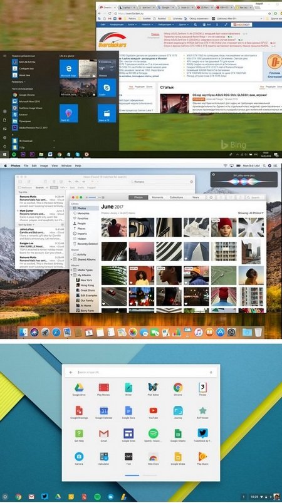Collapse the My Albums disclosure triangle
This screenshot has height=503, width=282.
point(71,275)
